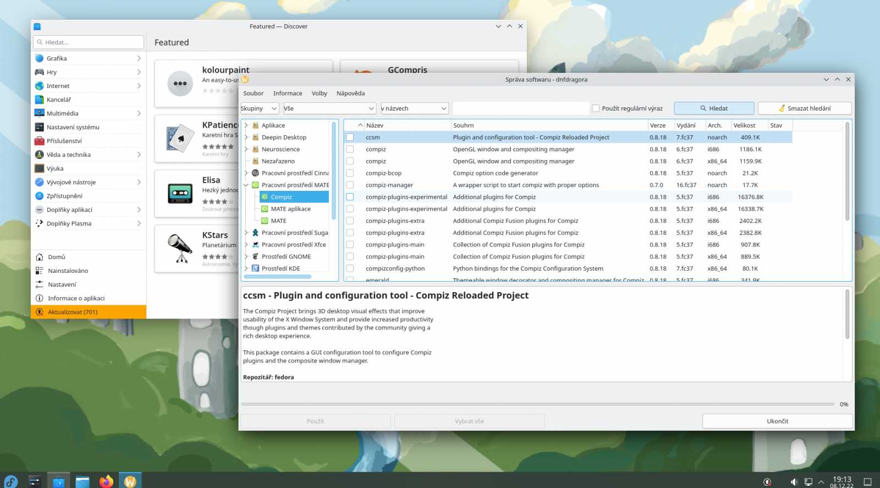
Task: Sort package list by Verze column
Action: pyautogui.click(x=661, y=125)
